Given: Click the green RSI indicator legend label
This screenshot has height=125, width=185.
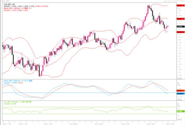Looking at the screenshot, I should point(17,102).
